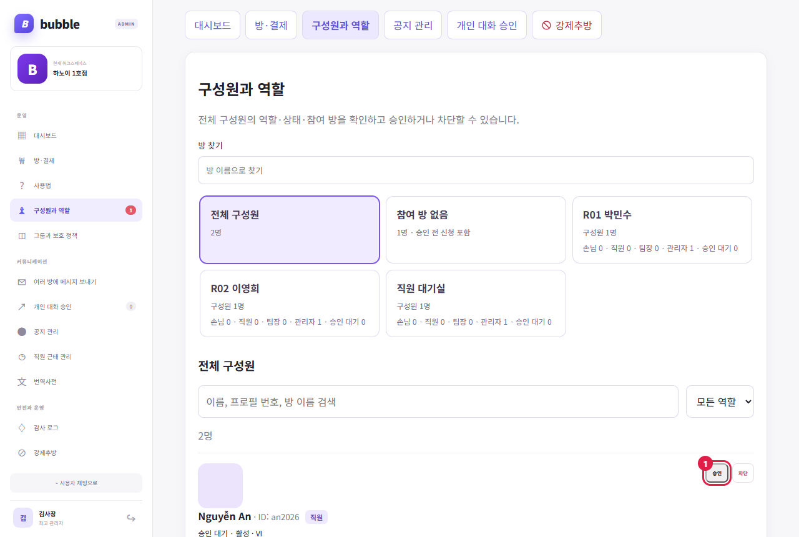This screenshot has width=799, height=537.
Task: Select the R02 이영희 room card
Action: pyautogui.click(x=290, y=303)
